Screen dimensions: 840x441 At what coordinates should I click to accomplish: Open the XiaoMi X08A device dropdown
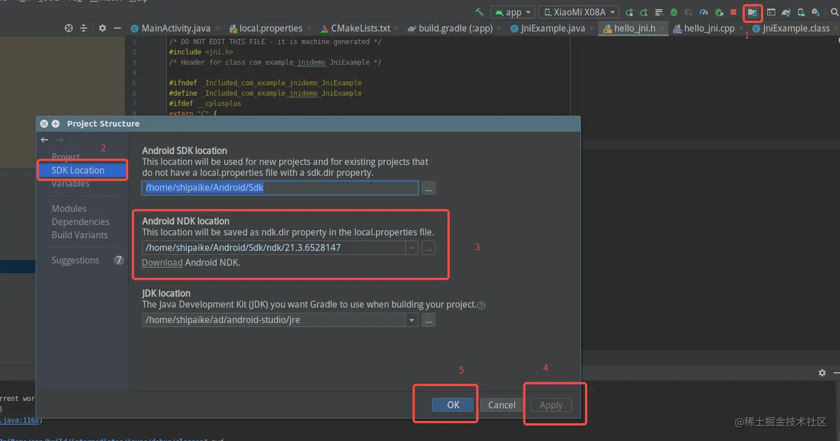[579, 12]
